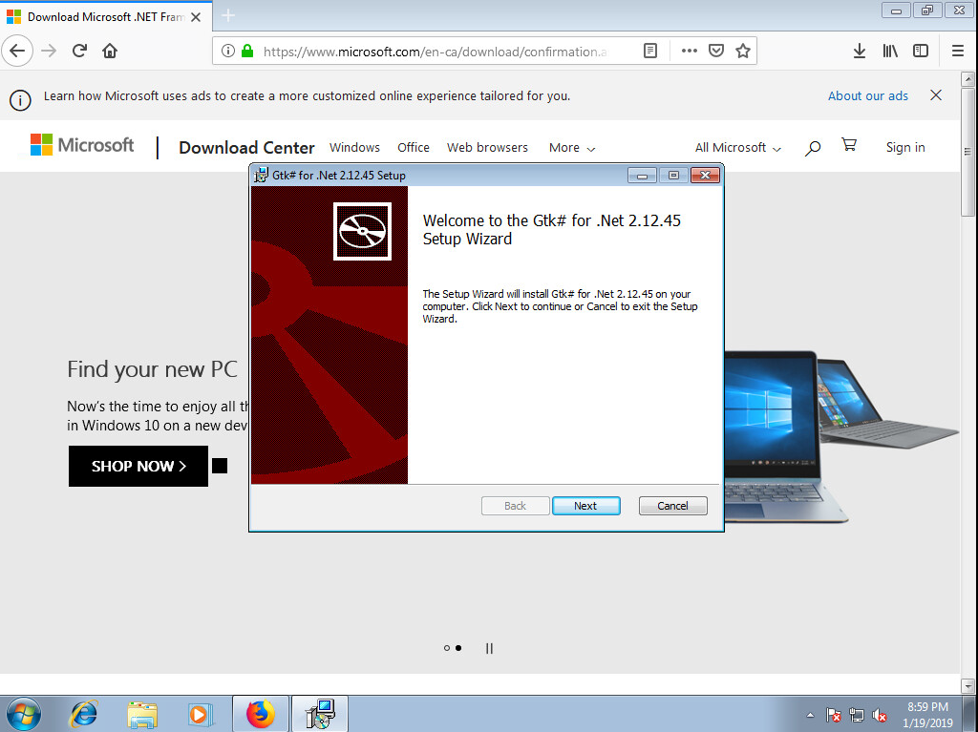Click the SHOP NOW button
Image resolution: width=978 pixels, height=732 pixels.
(x=138, y=466)
